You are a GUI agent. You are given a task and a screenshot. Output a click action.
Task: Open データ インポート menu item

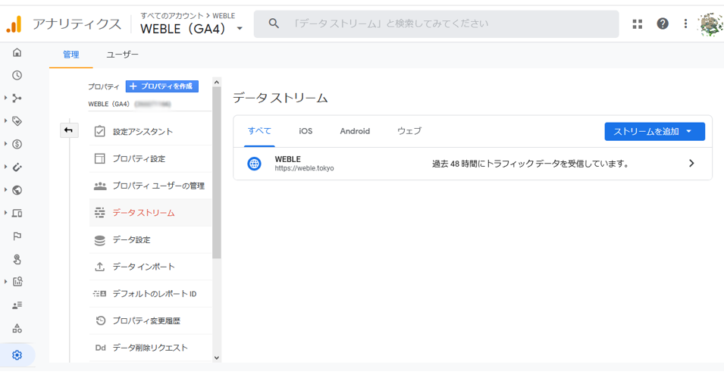click(150, 267)
